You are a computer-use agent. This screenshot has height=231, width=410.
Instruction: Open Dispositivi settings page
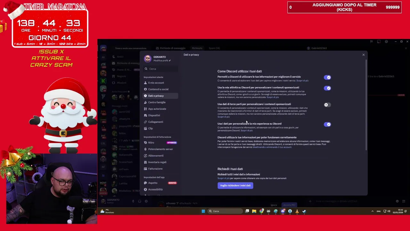click(160, 115)
